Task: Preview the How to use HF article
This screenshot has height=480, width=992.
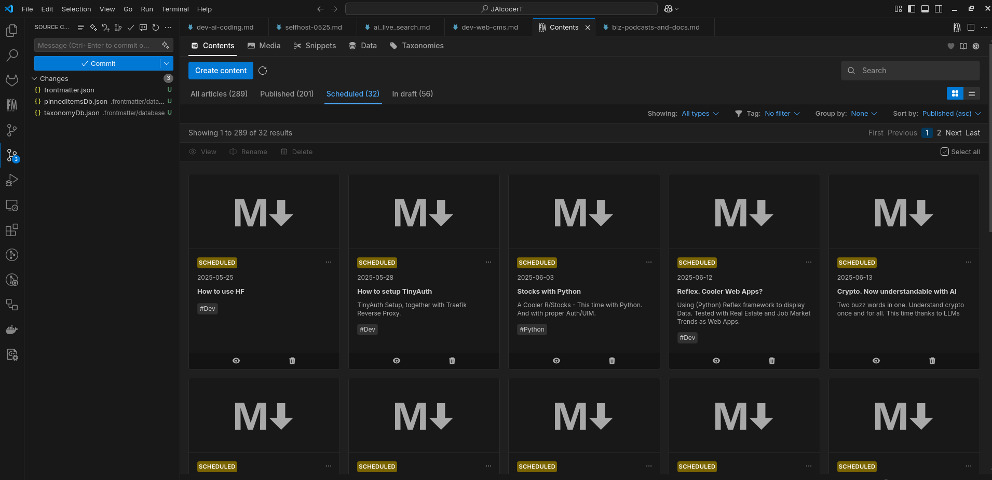Action: pyautogui.click(x=236, y=361)
